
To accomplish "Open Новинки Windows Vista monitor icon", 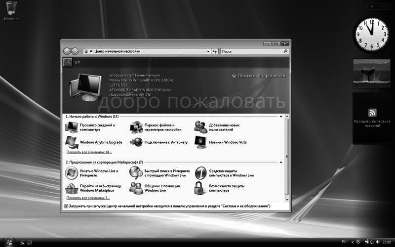I will 201,142.
